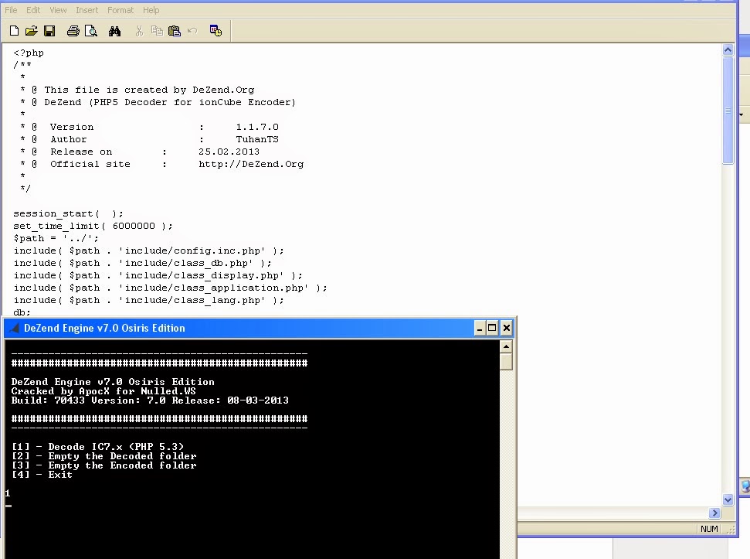Click editor vertical scrollbar down arrow
Image resolution: width=750 pixels, height=559 pixels.
[728, 499]
